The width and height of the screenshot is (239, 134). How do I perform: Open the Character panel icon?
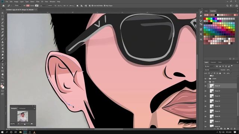tap(201, 39)
